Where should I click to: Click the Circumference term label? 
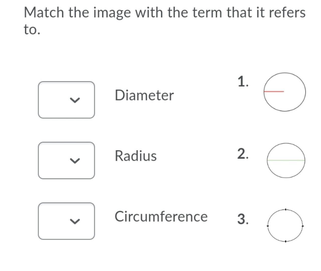pyautogui.click(x=161, y=217)
